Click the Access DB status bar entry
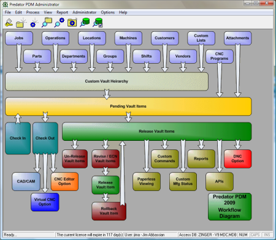 coord(208,235)
